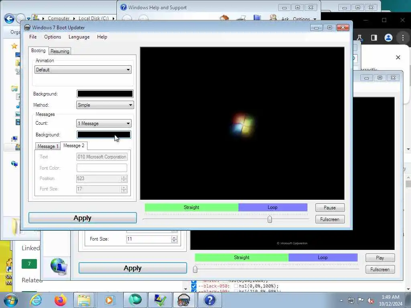Image resolution: width=411 pixels, height=308 pixels.
Task: Click the Position value field
Action: 99,178
